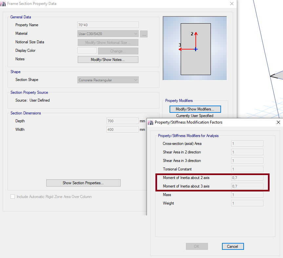Close the Property/Stiffness Modification Factors dialog
Image resolution: width=283 pixels, height=258 pixels.
278,122
